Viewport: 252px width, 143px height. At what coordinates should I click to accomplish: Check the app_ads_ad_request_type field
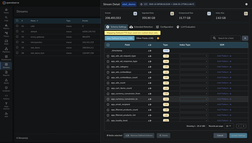pyautogui.click(x=108, y=56)
